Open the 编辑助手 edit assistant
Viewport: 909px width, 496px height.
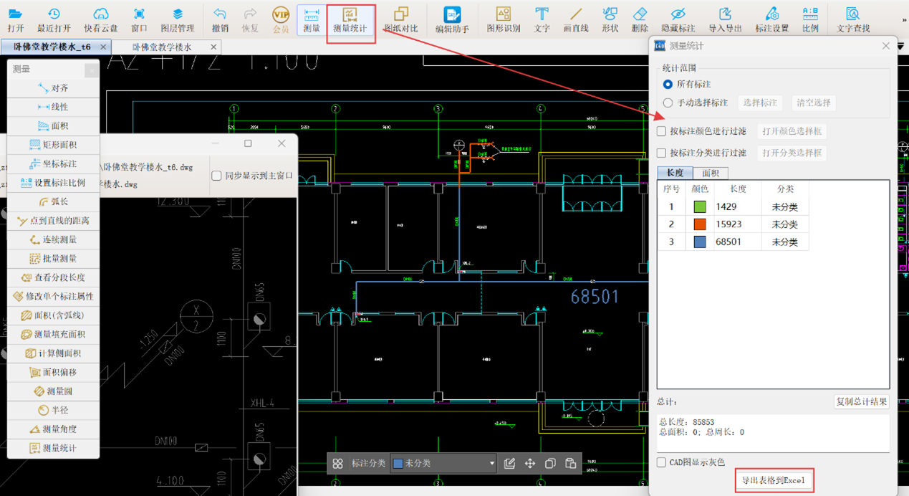(452, 19)
